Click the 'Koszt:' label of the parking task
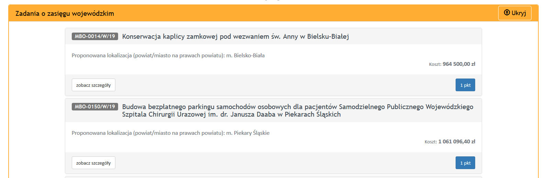 pos(431,142)
